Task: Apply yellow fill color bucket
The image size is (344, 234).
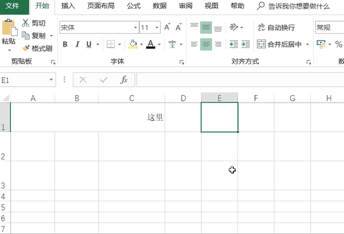Action: (x=133, y=44)
